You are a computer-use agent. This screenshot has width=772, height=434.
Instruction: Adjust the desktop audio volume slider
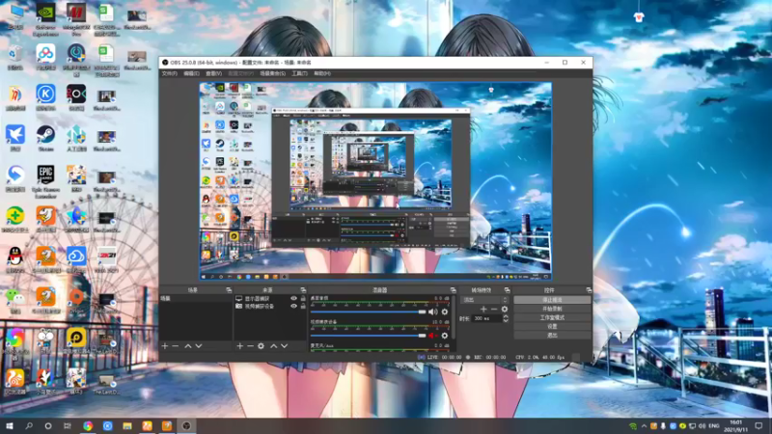tap(369, 312)
